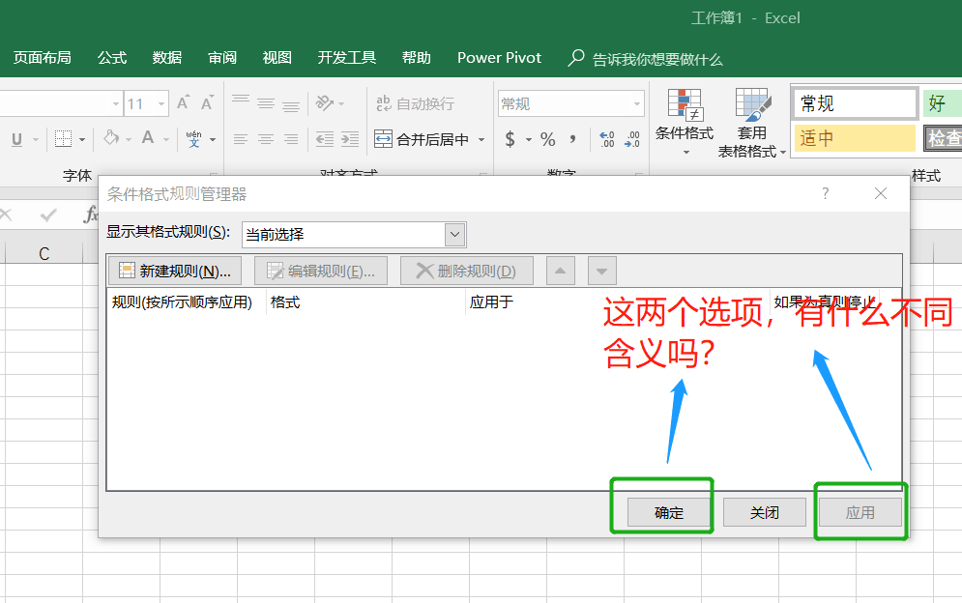962x603 pixels.
Task: Move rule up arrow in dialog
Action: click(560, 271)
